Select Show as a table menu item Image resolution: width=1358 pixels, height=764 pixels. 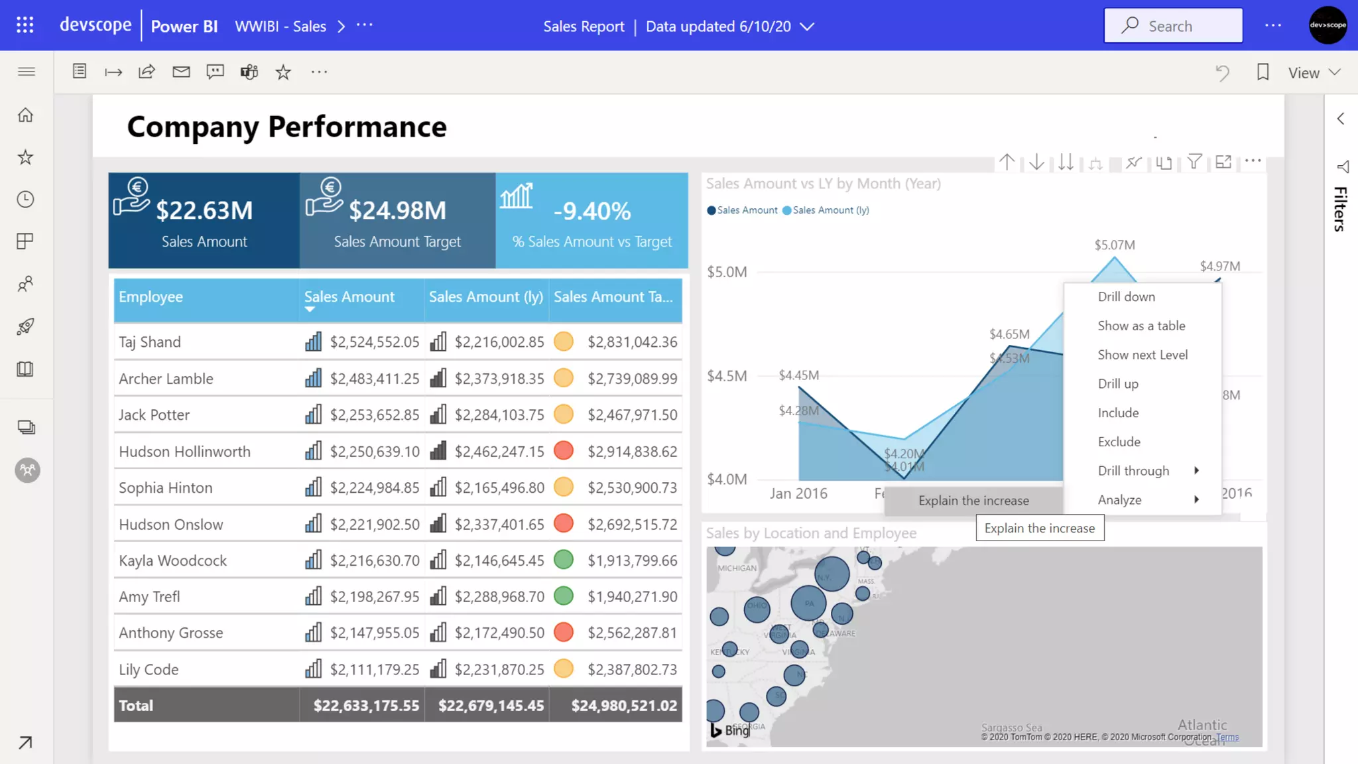click(x=1141, y=326)
